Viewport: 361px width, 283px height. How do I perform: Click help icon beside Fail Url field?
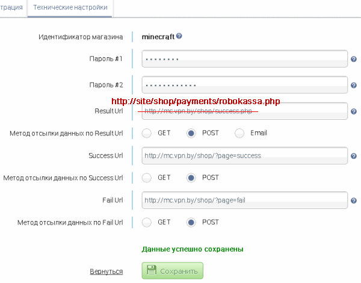354,201
